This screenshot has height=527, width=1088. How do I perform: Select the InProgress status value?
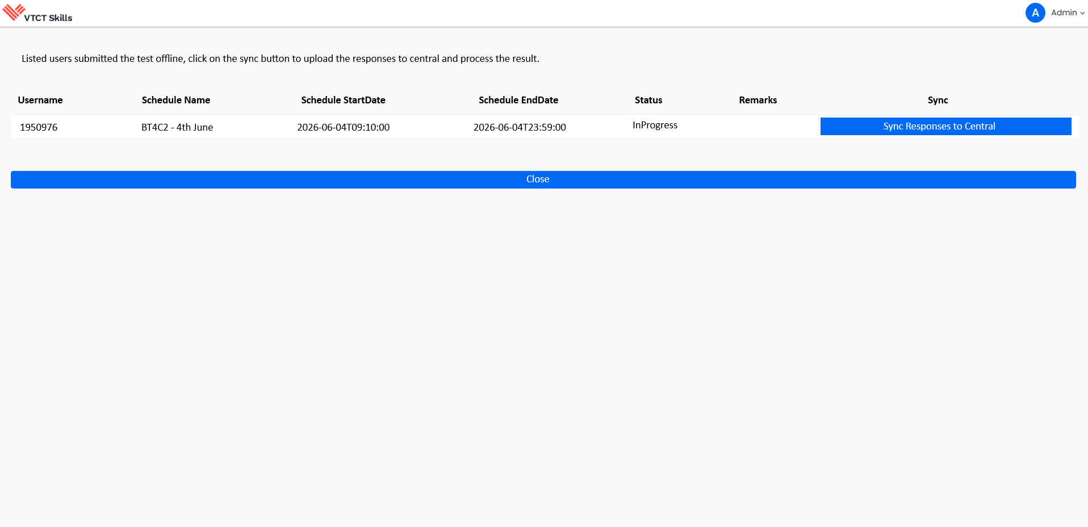(x=655, y=125)
